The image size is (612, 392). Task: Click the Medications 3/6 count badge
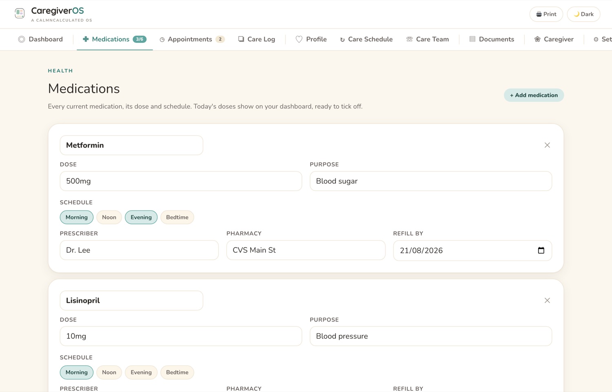[140, 39]
